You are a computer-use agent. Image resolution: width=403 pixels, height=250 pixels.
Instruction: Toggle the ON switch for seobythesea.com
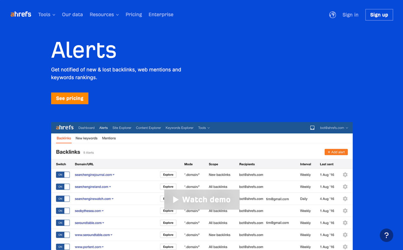click(63, 211)
